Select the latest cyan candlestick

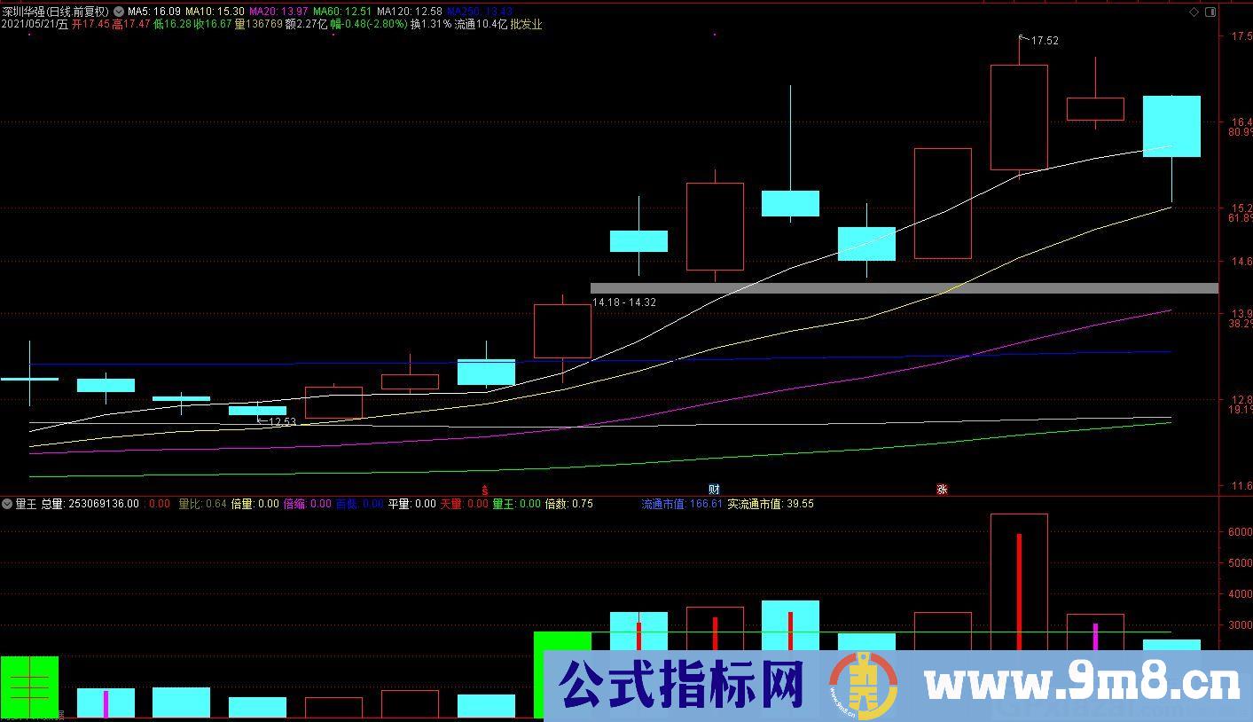(x=1171, y=126)
